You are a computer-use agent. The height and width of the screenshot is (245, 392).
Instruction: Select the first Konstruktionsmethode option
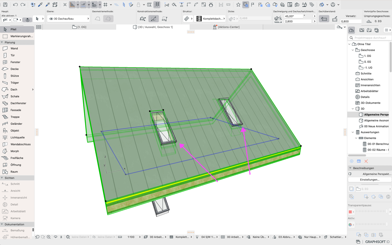142,19
